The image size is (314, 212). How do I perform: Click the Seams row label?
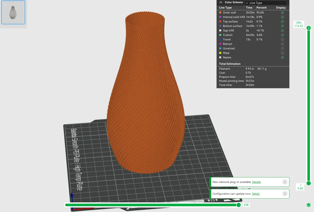(227, 57)
